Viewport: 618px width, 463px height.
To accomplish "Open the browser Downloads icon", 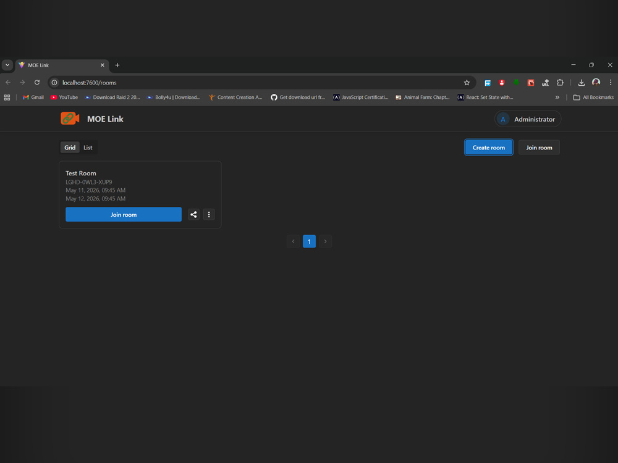I will click(582, 83).
